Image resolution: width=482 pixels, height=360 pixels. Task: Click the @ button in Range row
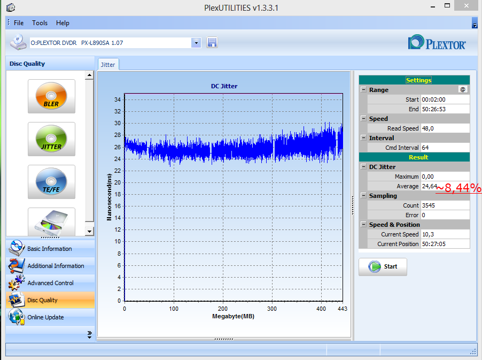pos(463,89)
